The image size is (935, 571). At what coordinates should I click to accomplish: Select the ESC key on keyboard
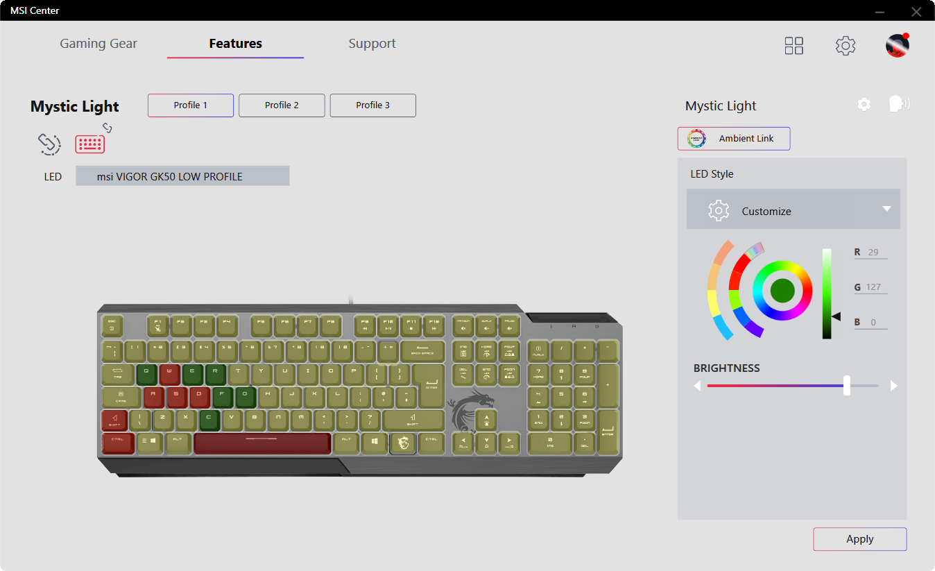[x=111, y=325]
